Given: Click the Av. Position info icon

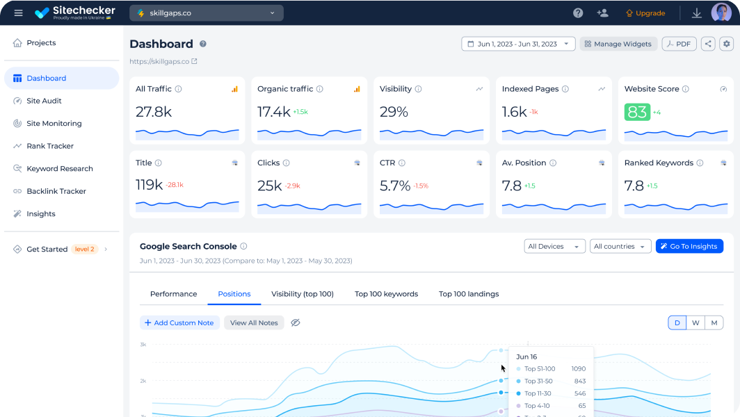Looking at the screenshot, I should tap(553, 163).
